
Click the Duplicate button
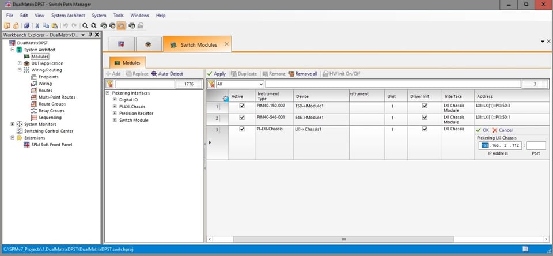[244, 74]
